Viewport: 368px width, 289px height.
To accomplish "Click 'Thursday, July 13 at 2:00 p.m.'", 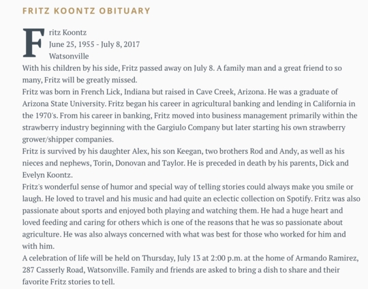I will [192, 258].
